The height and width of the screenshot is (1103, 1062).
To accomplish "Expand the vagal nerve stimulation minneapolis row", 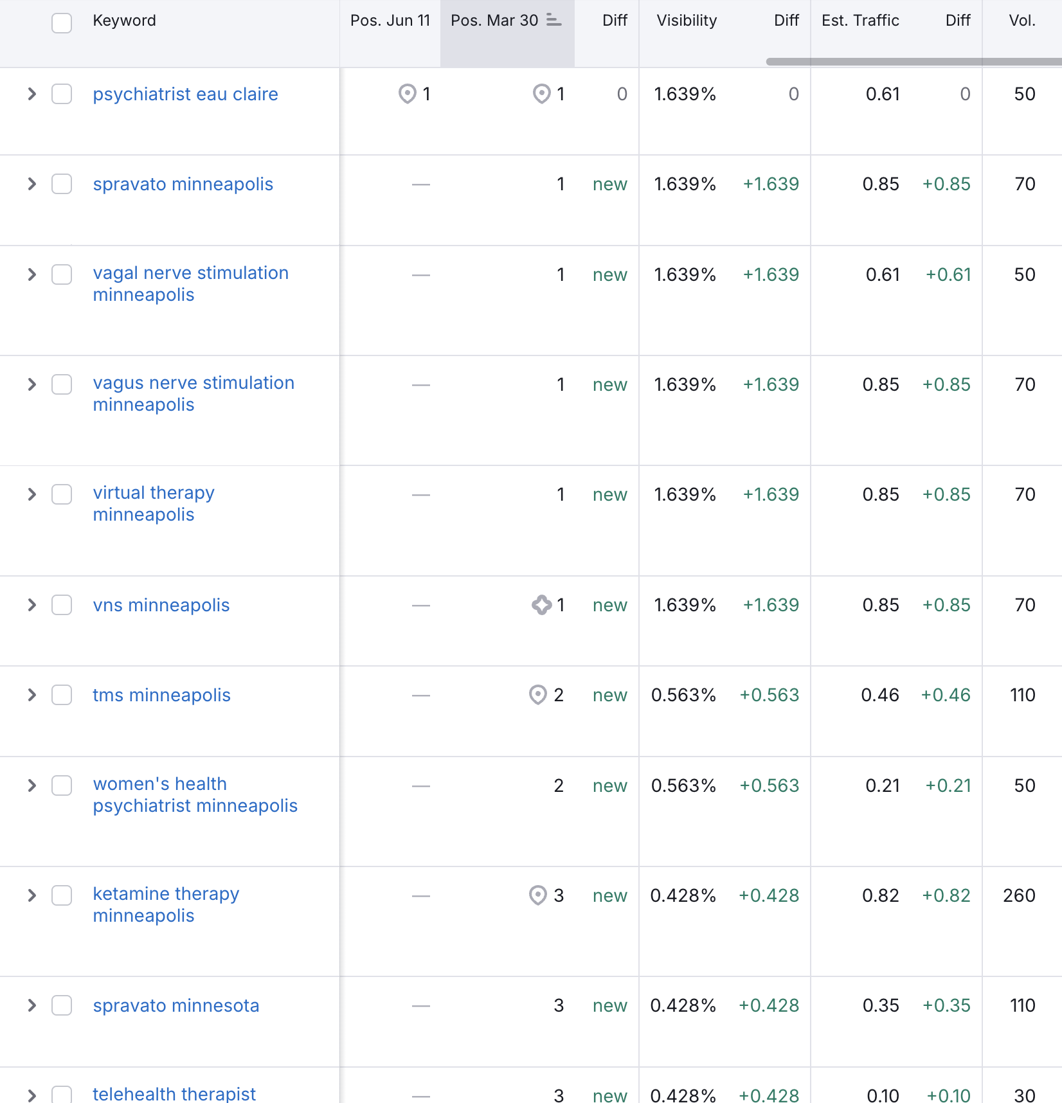I will (32, 274).
